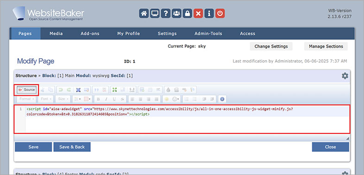The height and width of the screenshot is (175, 364).
Task: Toggle the Source view button
Action: (27, 90)
